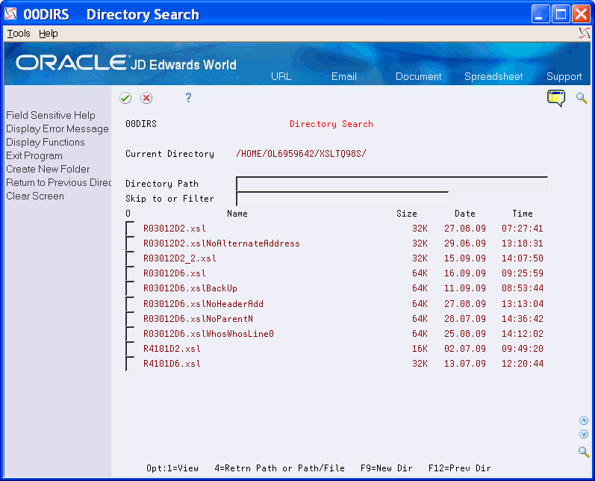595x481 pixels.
Task: Select Create New Folder
Action: coord(48,169)
